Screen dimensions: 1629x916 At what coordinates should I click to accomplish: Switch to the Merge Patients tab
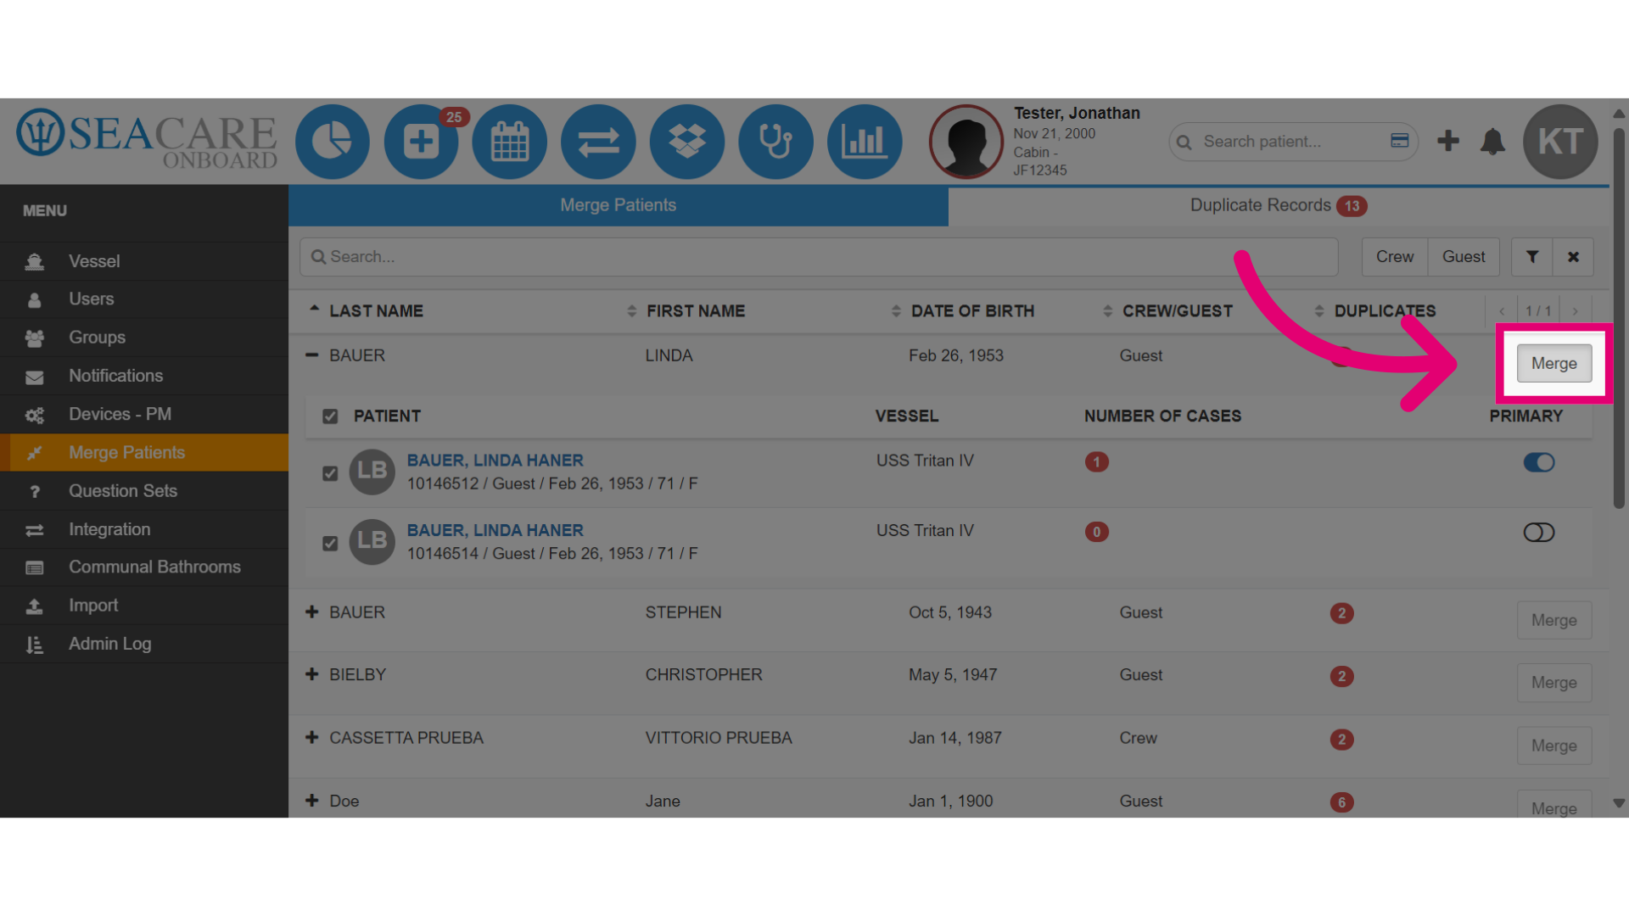(x=618, y=205)
